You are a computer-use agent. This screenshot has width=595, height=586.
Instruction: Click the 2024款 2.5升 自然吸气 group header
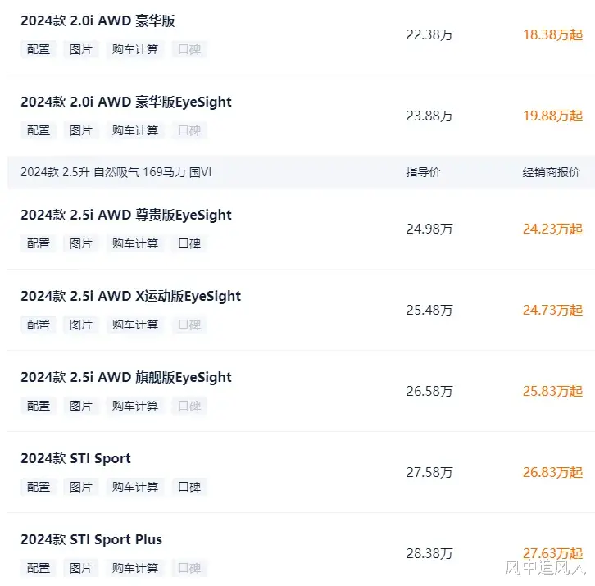pyautogui.click(x=302, y=172)
